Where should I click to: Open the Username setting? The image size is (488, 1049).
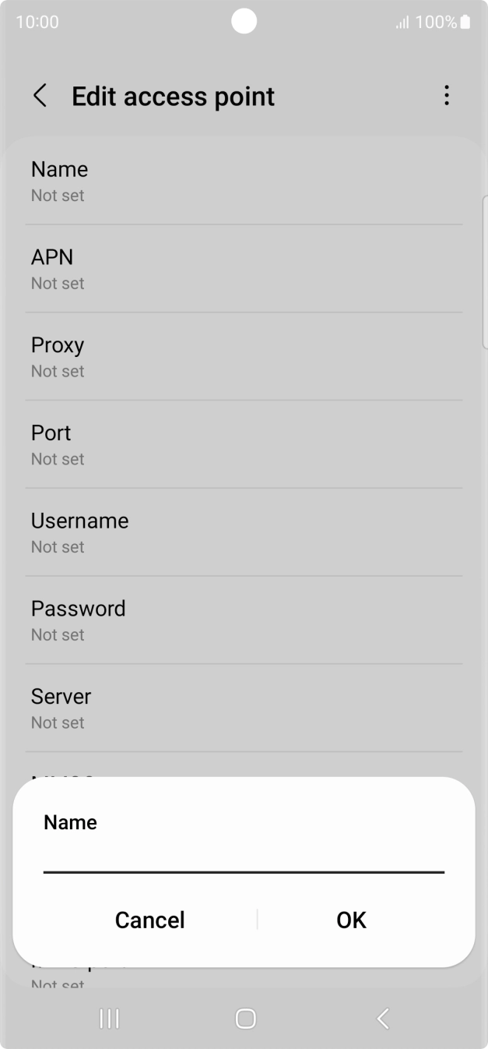tap(244, 532)
